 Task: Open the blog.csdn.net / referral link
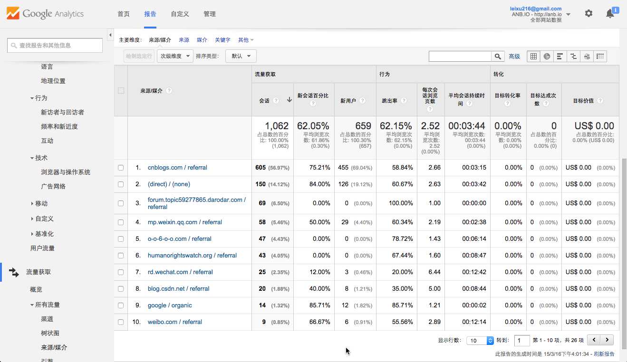[x=179, y=289]
